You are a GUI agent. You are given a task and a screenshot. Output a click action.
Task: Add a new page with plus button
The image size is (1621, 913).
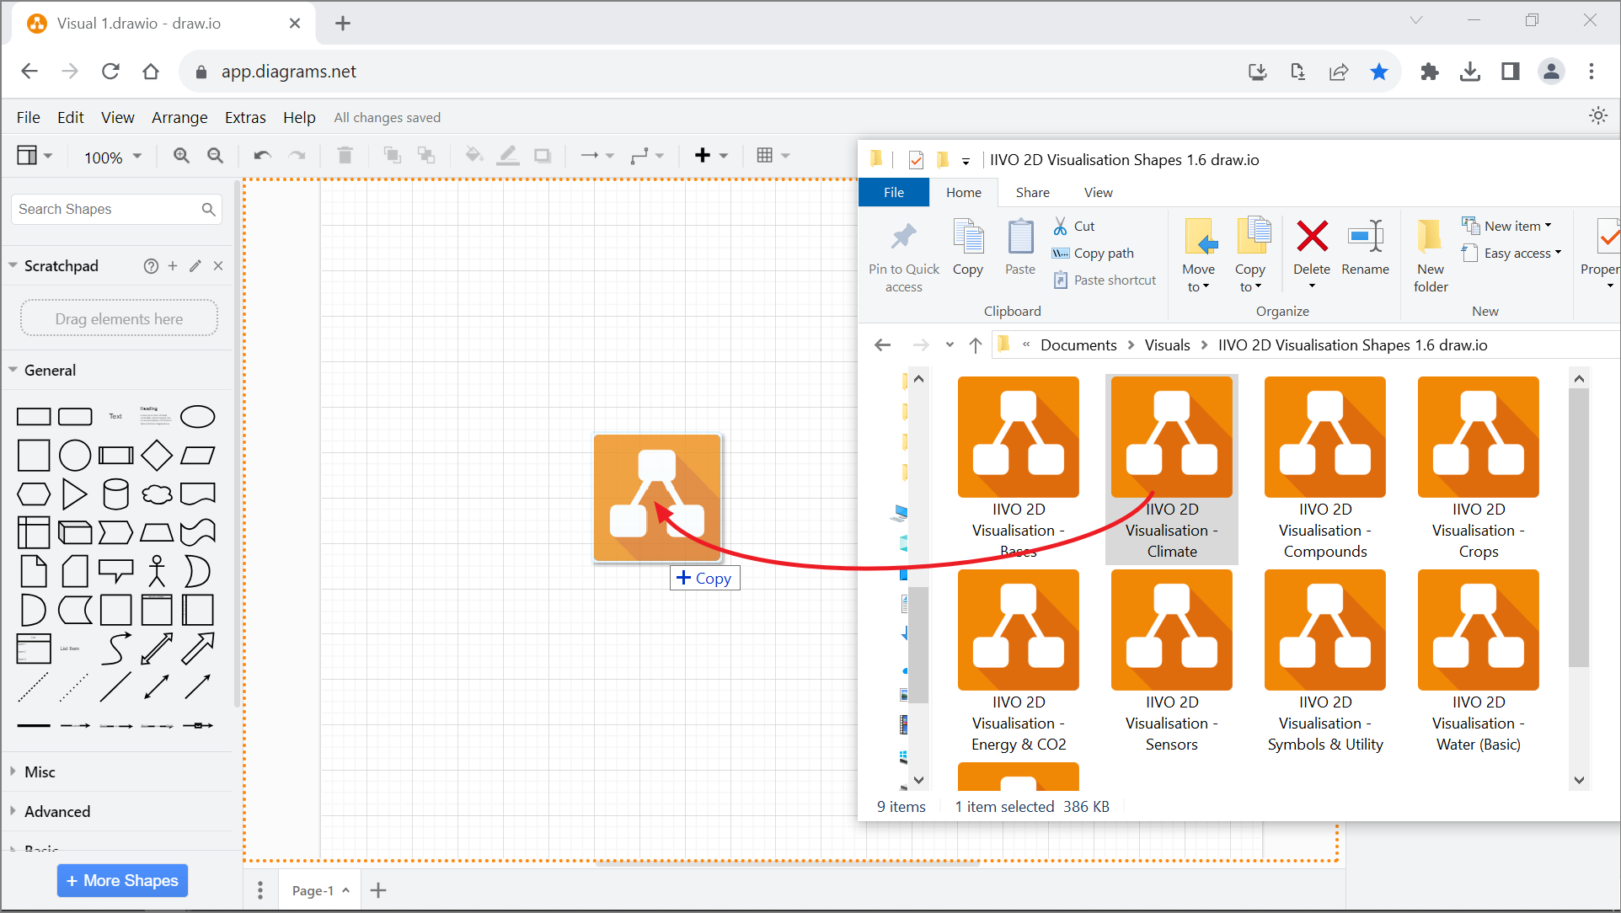click(378, 890)
